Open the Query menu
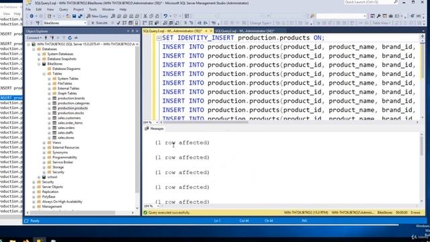The height and width of the screenshot is (242, 430). [x=63, y=9]
